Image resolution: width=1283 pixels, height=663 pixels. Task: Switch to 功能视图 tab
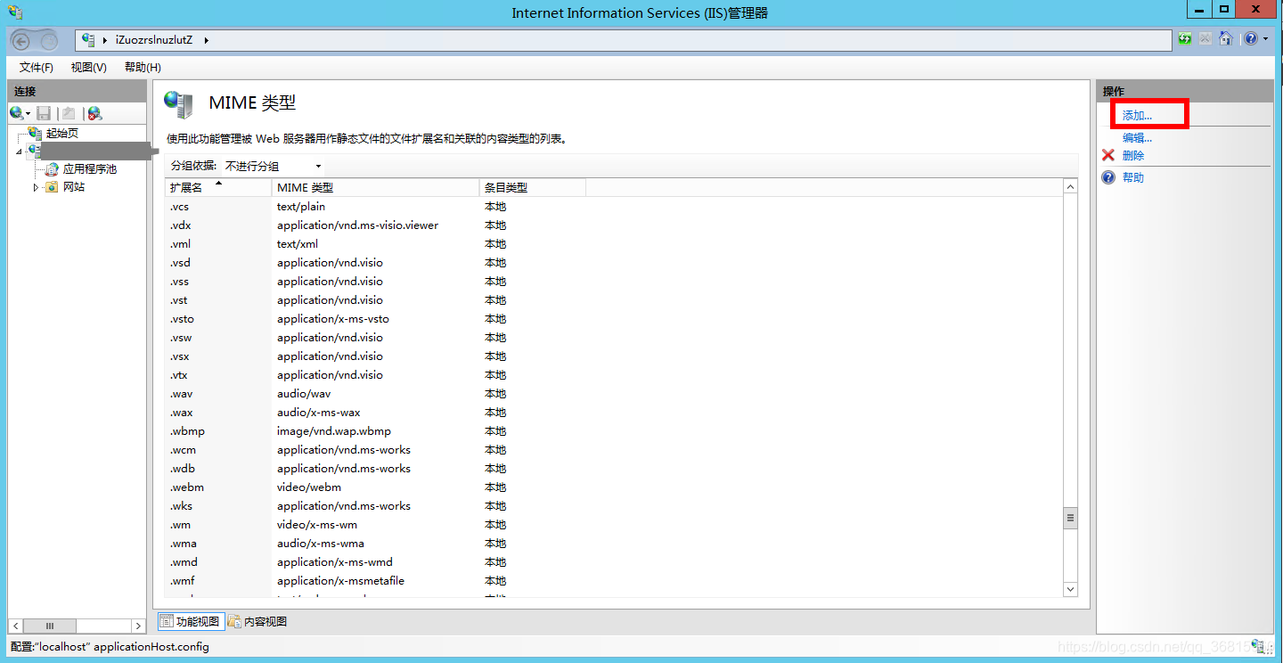(x=191, y=621)
